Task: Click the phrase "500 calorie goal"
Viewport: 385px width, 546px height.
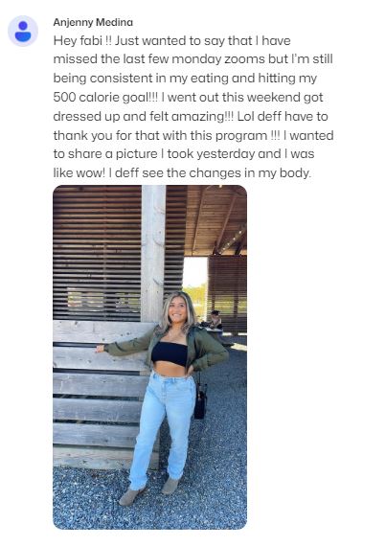Action: pos(101,97)
